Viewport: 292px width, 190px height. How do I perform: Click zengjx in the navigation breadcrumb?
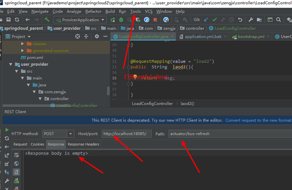pyautogui.click(x=169, y=28)
